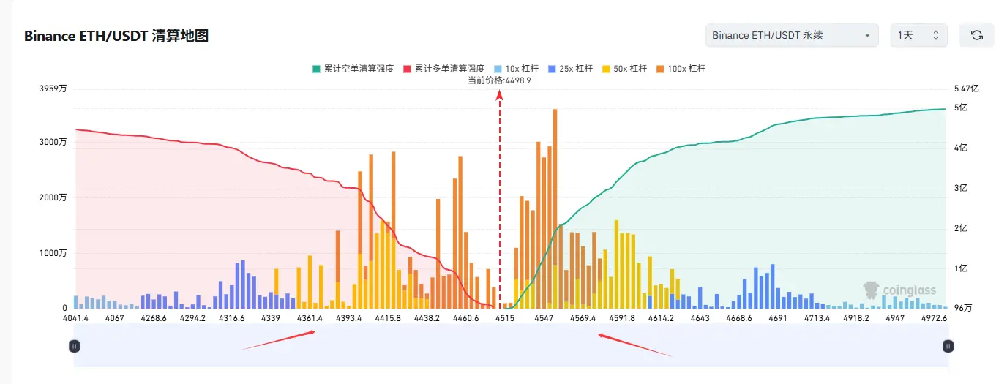Click the 4515 price axis label
The height and width of the screenshot is (384, 996).
505,318
